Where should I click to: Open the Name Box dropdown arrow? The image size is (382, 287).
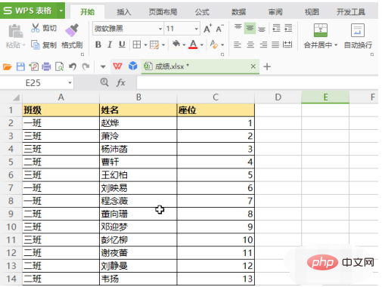coord(70,82)
